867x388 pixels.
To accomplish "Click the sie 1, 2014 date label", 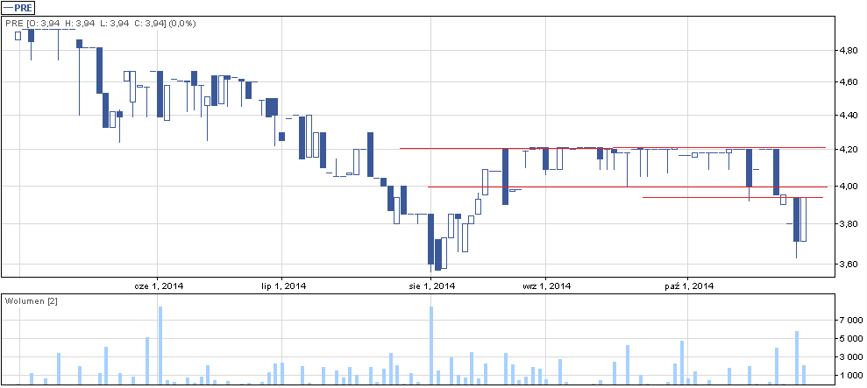I will (x=432, y=286).
